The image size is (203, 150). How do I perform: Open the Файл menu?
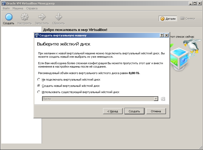[x=6, y=8]
